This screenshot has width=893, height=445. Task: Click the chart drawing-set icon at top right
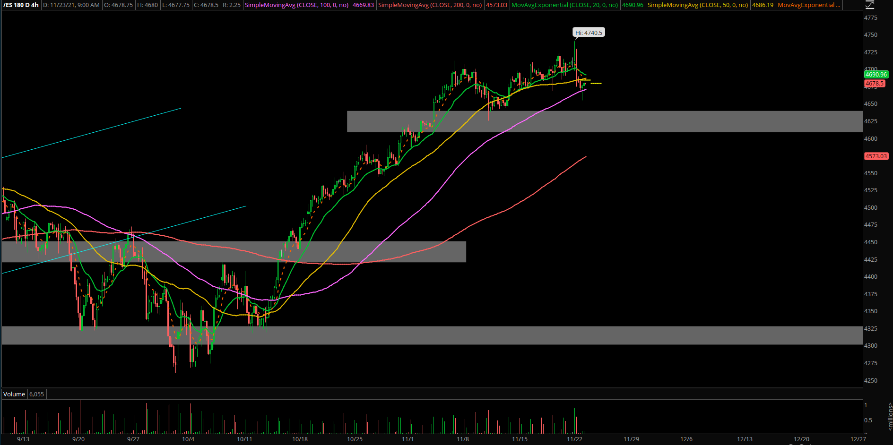(870, 5)
